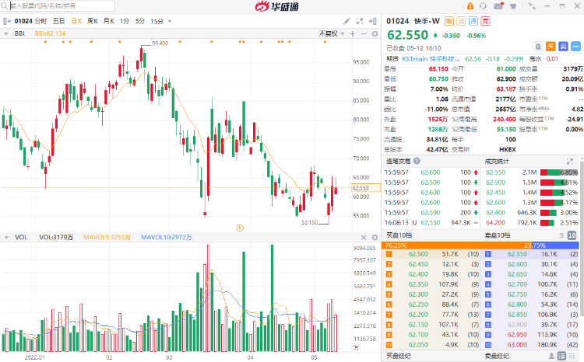Image resolution: width=584 pixels, height=362 pixels.
Task: Open customer service headset icon
Action: 483,6
